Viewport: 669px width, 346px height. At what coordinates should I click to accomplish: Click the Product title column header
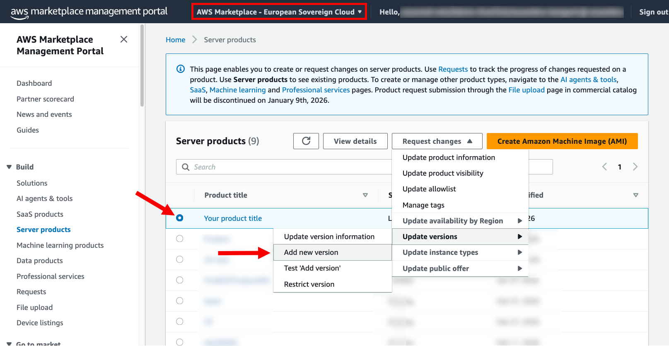point(226,195)
